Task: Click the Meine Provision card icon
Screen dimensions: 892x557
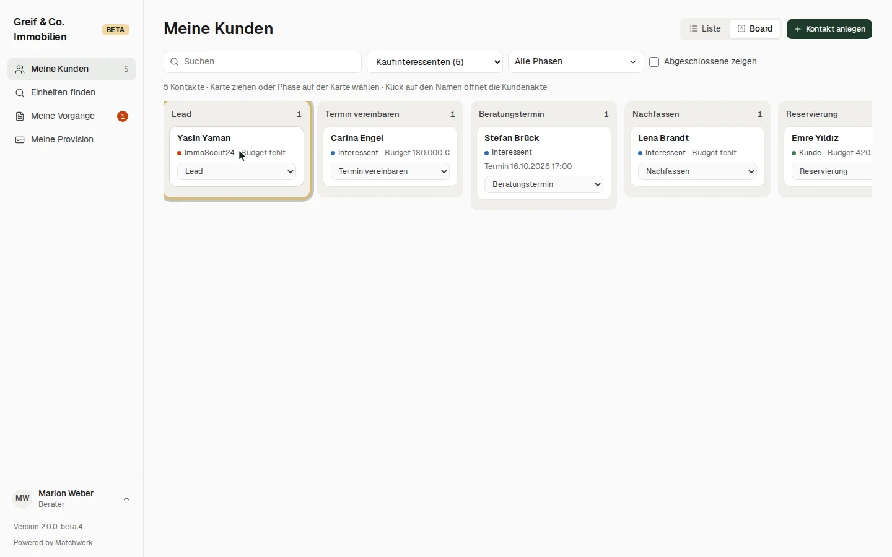Action: pyautogui.click(x=20, y=140)
